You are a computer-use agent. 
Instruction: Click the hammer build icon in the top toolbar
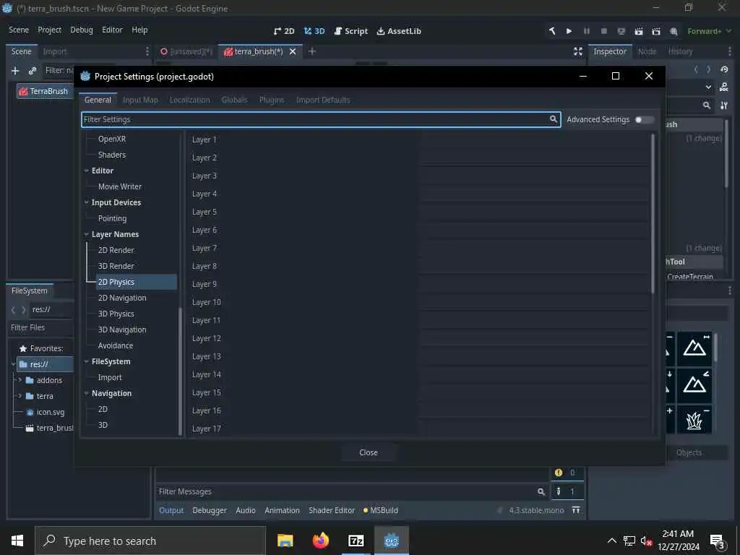tap(552, 31)
